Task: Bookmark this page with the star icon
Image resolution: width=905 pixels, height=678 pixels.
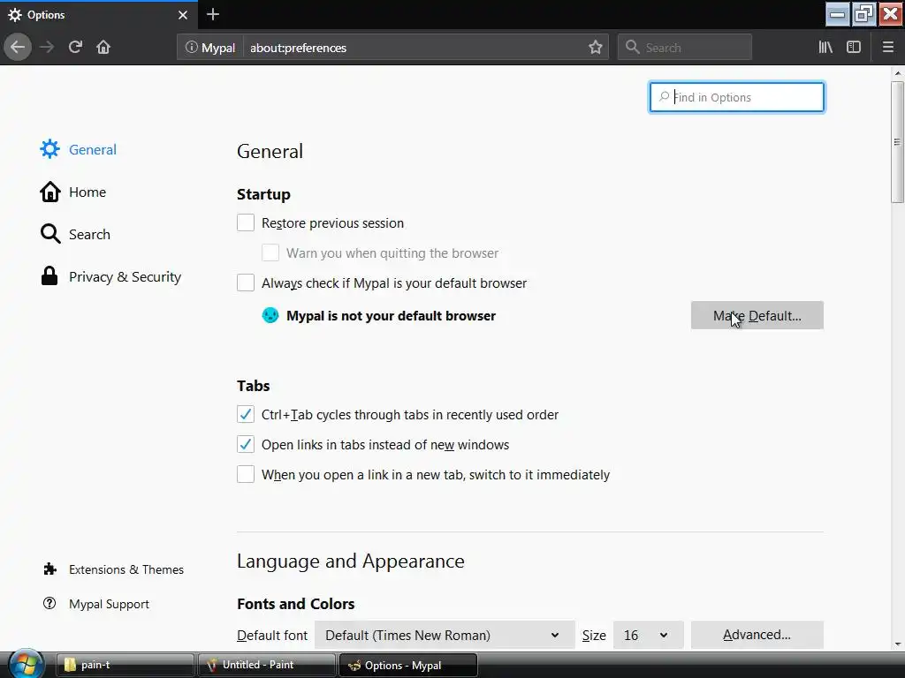Action: pyautogui.click(x=596, y=48)
